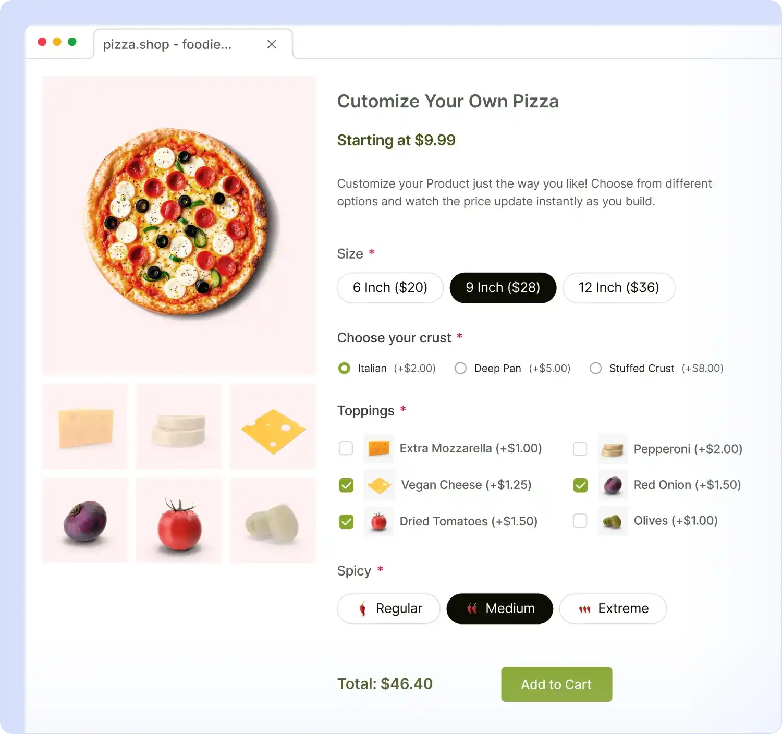782x734 pixels.
Task: Click the Olives topping icon
Action: [x=613, y=521]
